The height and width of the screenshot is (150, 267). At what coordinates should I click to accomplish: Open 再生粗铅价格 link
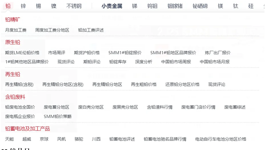tap(144, 84)
